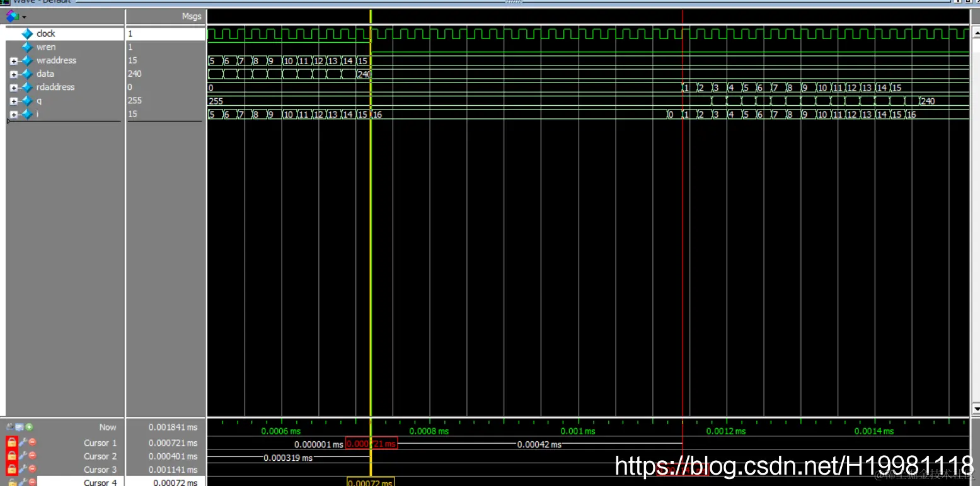Click Cursor 1 time value 0.000721 ms

[173, 443]
